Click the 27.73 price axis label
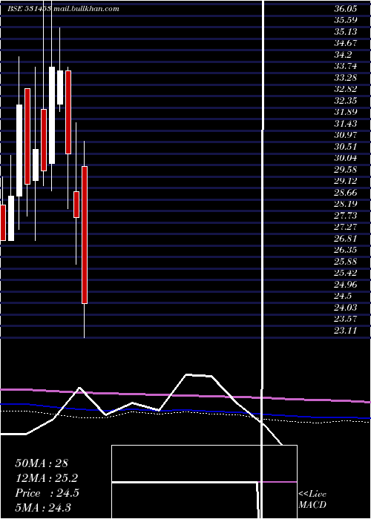 click(346, 216)
